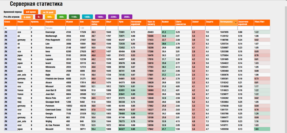Select the 'за 28 дней' period button
Screen dimensions: 287x133
pos(48,12)
